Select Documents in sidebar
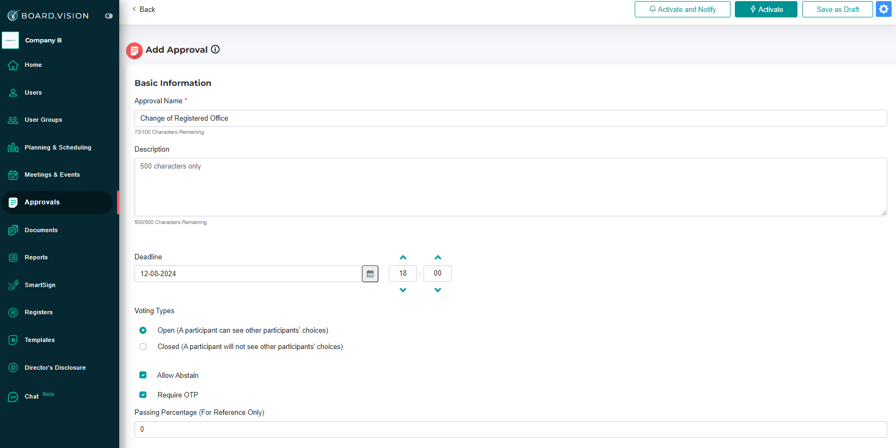This screenshot has height=448, width=896. point(41,230)
